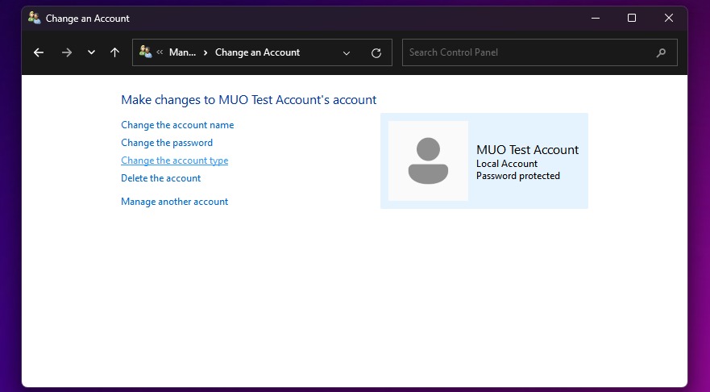The width and height of the screenshot is (710, 392).
Task: Choose Delete the account
Action: click(160, 178)
